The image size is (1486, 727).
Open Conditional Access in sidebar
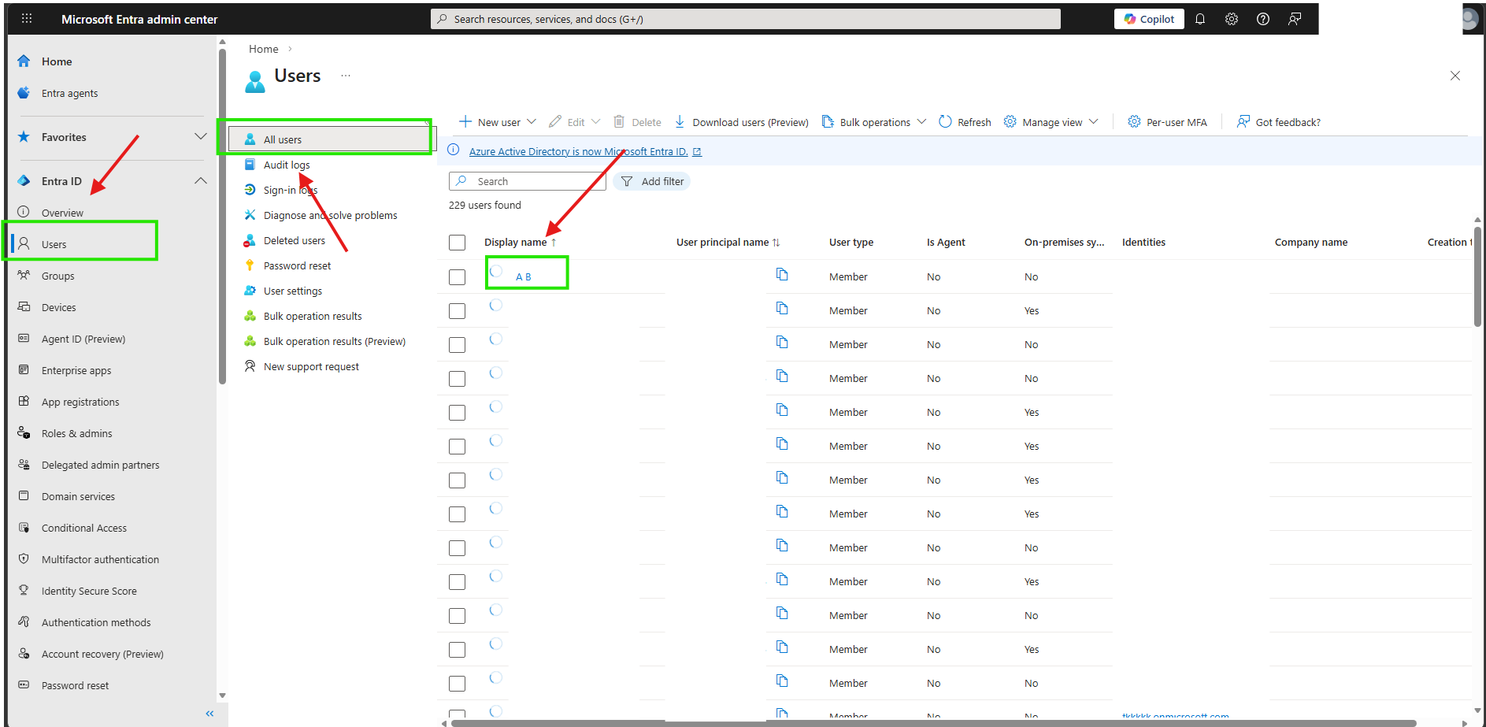[83, 528]
